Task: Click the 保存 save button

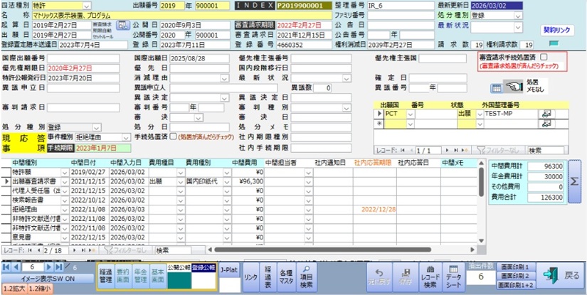Action: [x=405, y=277]
